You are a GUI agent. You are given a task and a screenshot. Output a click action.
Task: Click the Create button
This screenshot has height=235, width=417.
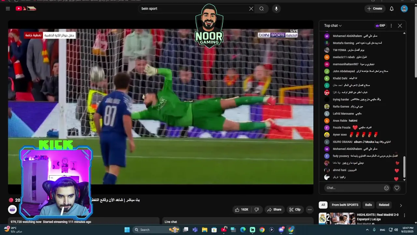pos(375,9)
